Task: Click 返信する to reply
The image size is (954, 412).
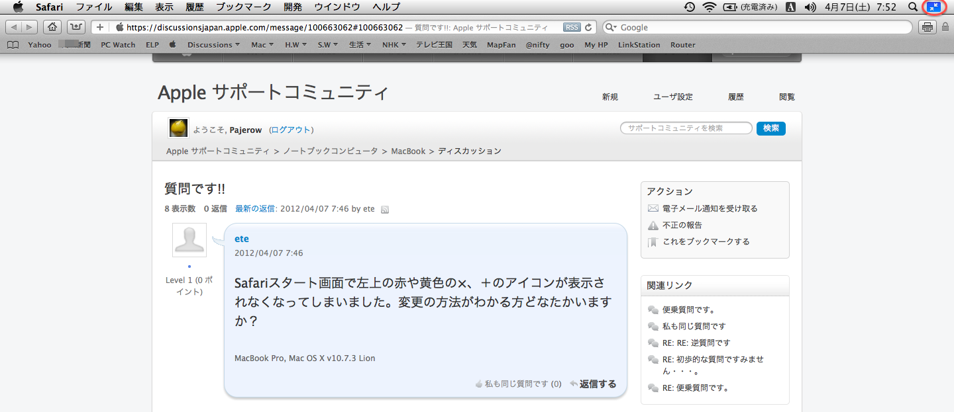Action: click(x=593, y=384)
